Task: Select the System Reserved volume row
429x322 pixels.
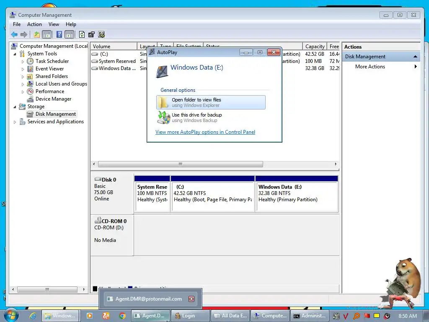Action: [x=118, y=61]
